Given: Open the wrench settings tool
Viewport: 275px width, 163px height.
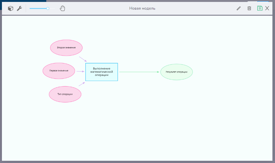Looking at the screenshot, I should point(19,8).
